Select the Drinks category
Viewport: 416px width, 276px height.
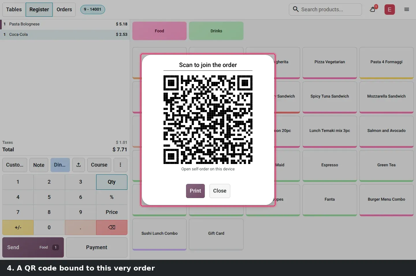point(216,31)
